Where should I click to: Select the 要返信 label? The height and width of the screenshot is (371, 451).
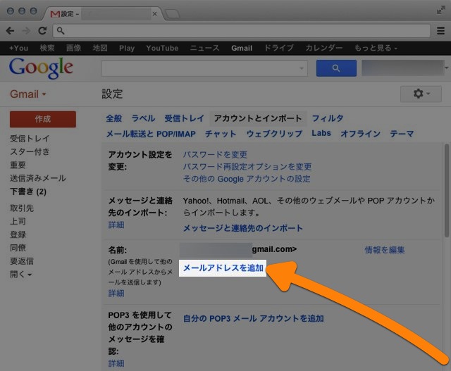pyautogui.click(x=22, y=261)
